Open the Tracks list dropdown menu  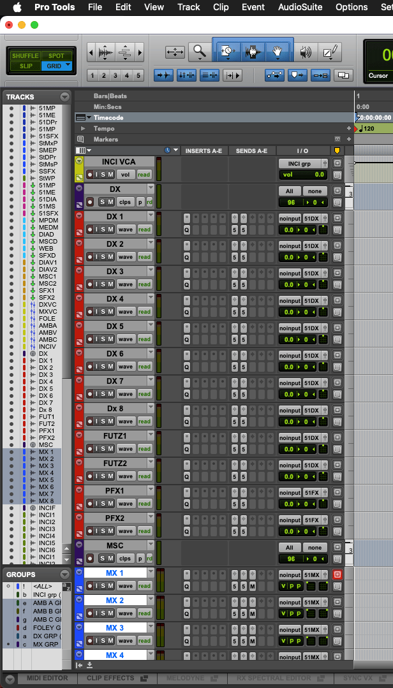click(x=65, y=97)
